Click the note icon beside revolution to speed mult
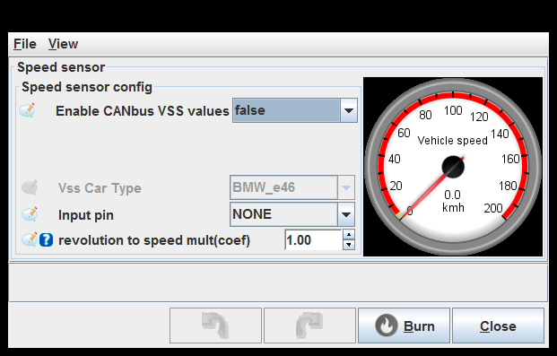This screenshot has height=356, width=557. pyautogui.click(x=30, y=239)
